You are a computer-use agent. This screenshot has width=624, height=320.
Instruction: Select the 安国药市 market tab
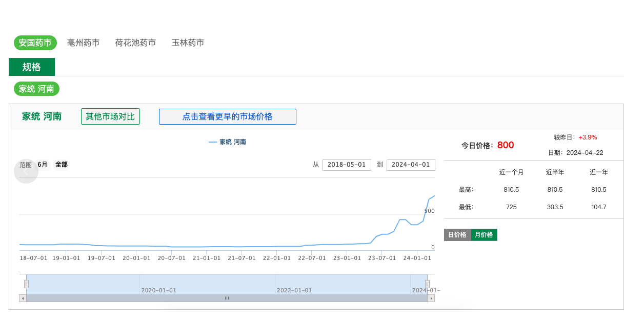click(35, 43)
